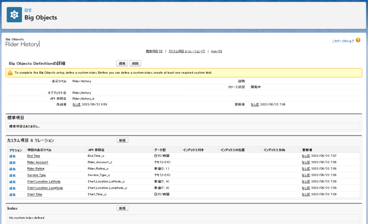Click the 編集 button in definition details
Image resolution: width=368 pixels, height=224 pixels.
[122, 63]
